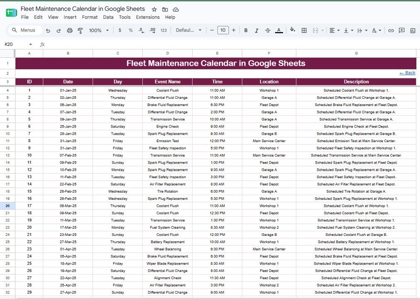Viewport: 420px width, 299px height.
Task: Increase font size with plus button
Action: [x=234, y=30]
